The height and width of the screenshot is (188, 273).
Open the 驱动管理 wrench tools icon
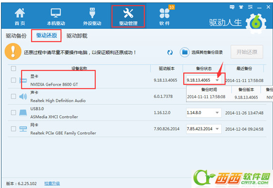click(x=128, y=13)
